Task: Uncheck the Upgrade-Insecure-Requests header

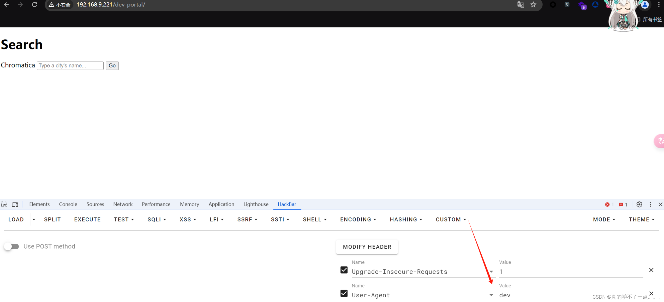Action: [344, 270]
